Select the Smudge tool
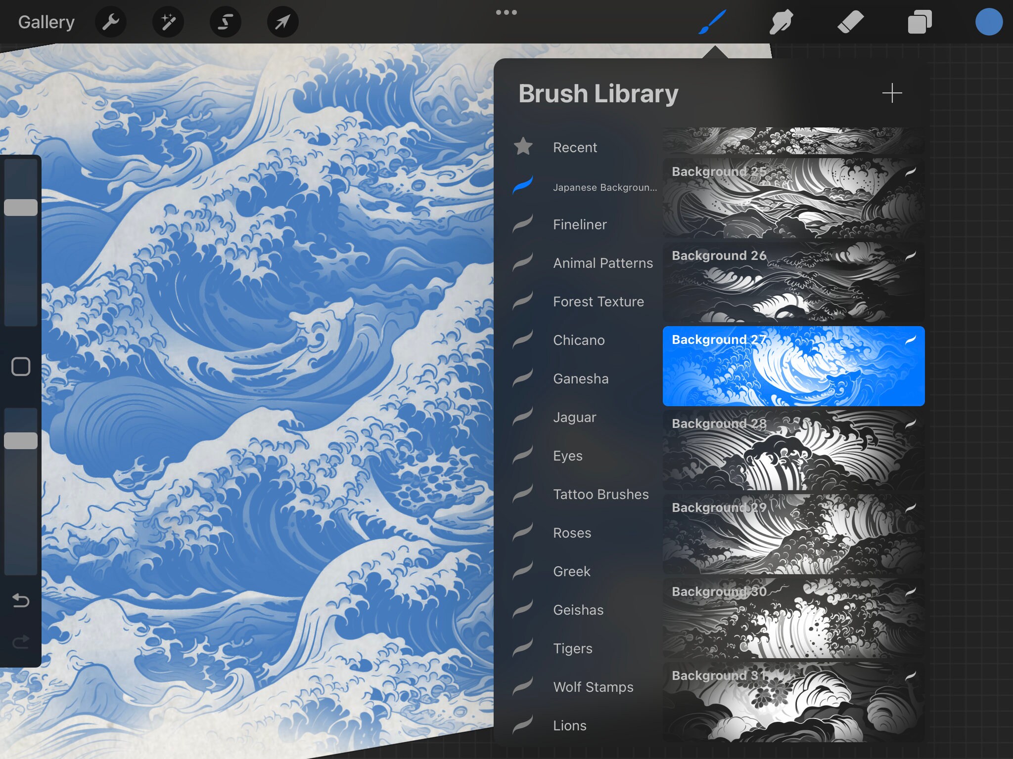1013x759 pixels. click(782, 22)
